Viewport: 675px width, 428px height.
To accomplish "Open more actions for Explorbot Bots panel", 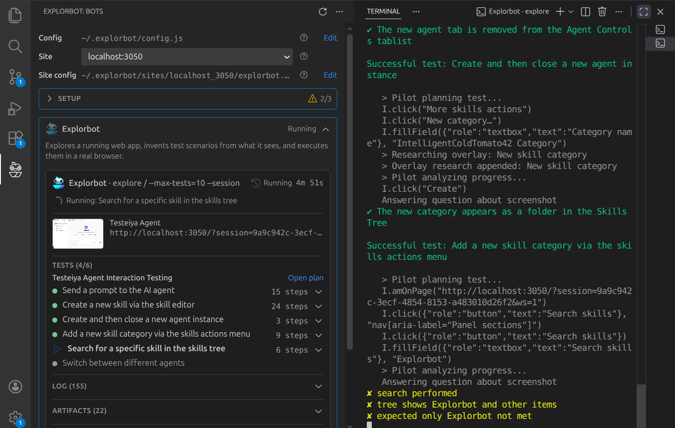I will tap(340, 11).
